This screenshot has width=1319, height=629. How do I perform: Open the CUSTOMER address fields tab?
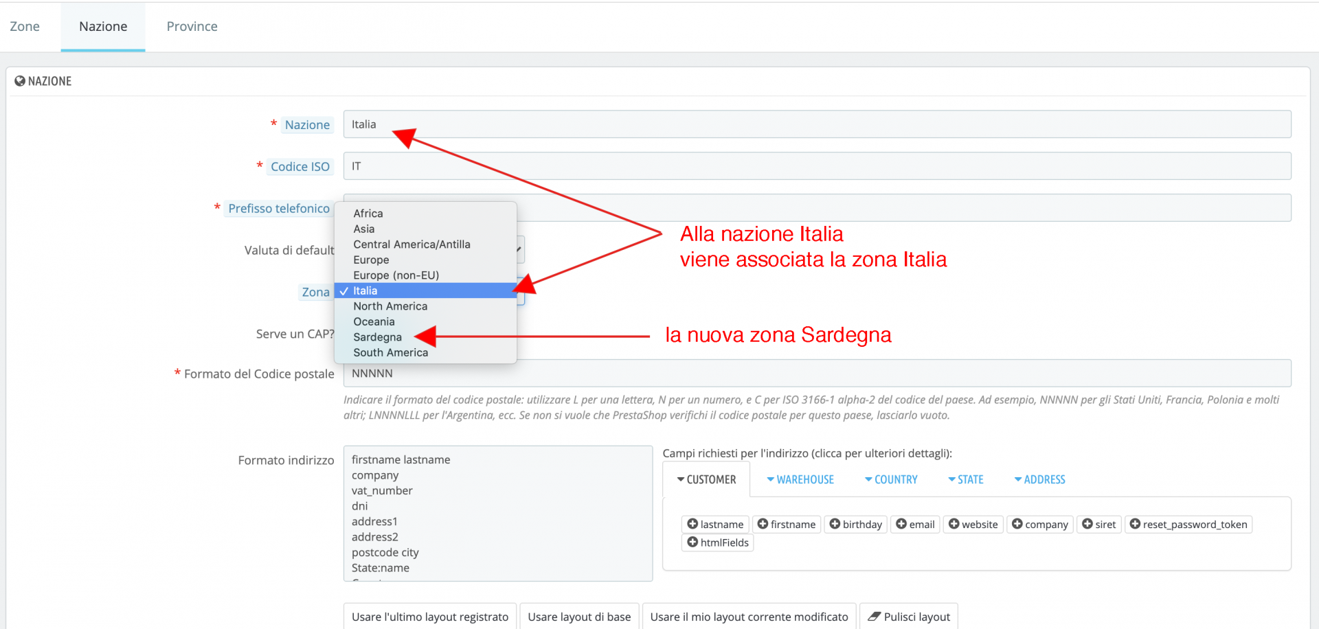[706, 479]
